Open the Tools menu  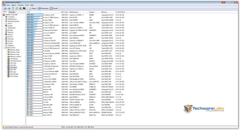pos(27,5)
